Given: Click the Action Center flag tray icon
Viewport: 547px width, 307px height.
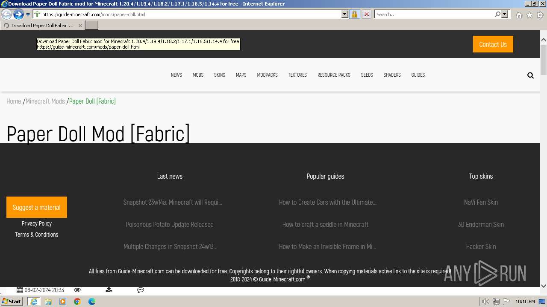Looking at the screenshot, I should pos(506,301).
